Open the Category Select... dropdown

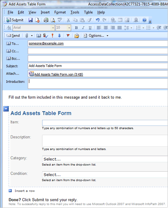[105, 159]
